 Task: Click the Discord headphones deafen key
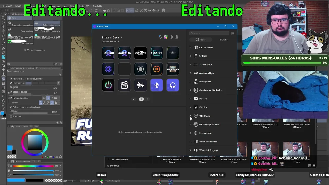point(173,85)
